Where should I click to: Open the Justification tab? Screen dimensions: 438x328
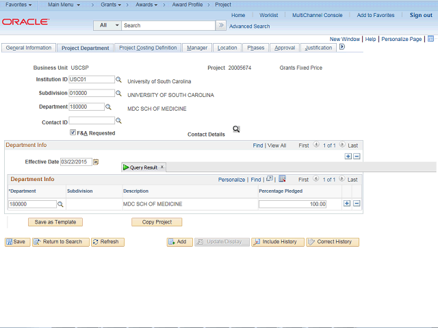click(318, 48)
